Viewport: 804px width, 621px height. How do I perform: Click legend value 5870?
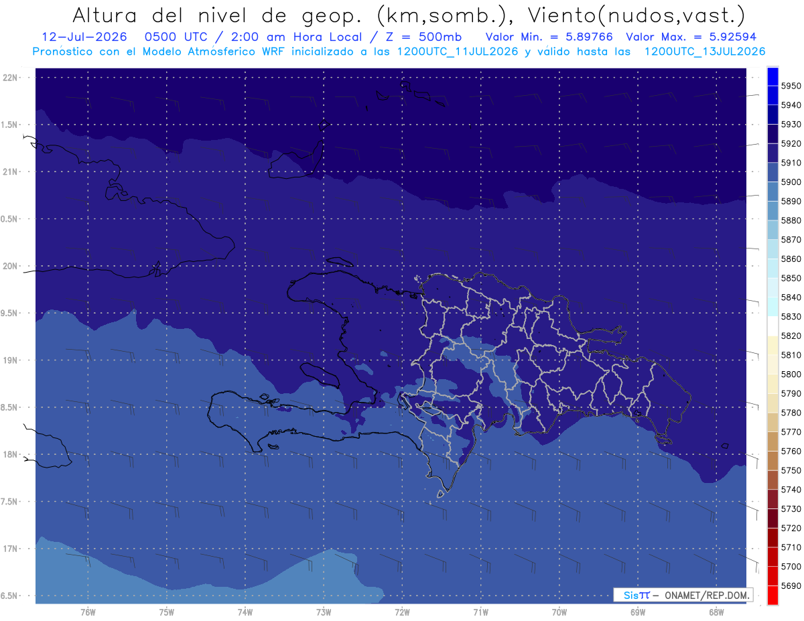click(791, 239)
